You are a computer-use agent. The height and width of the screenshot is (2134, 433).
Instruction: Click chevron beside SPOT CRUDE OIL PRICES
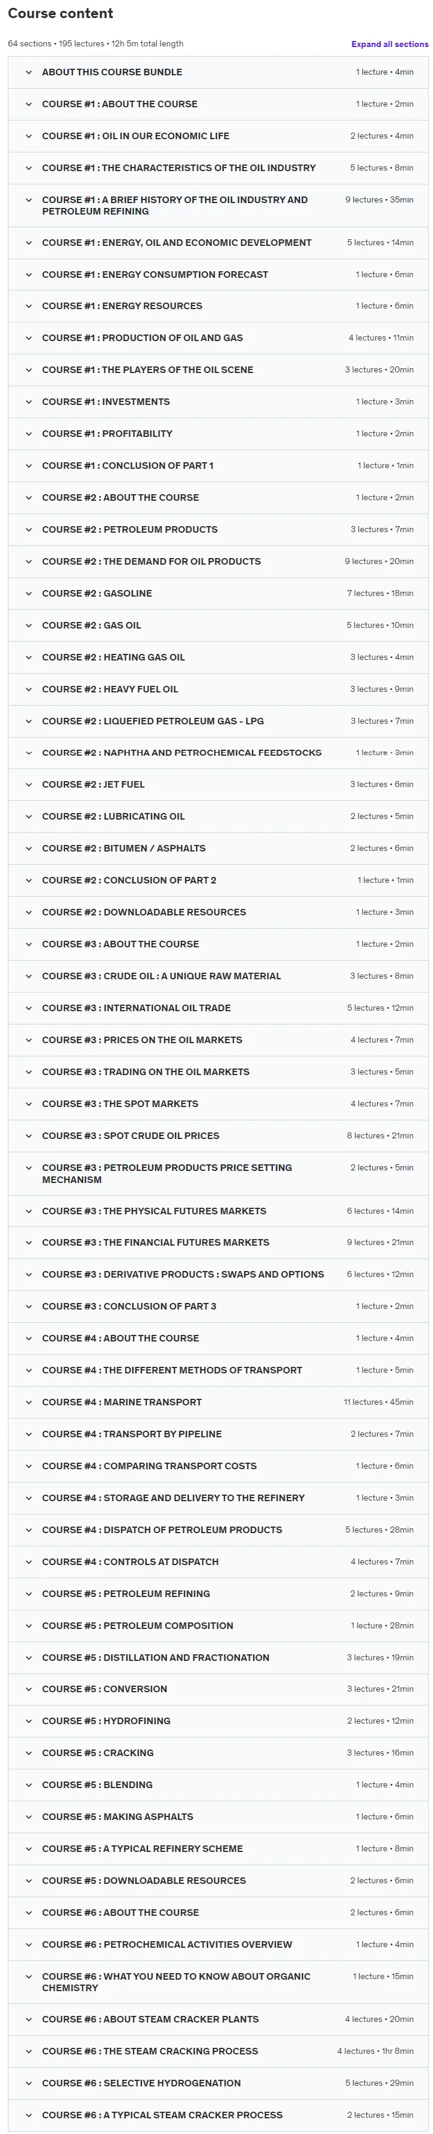click(29, 1136)
